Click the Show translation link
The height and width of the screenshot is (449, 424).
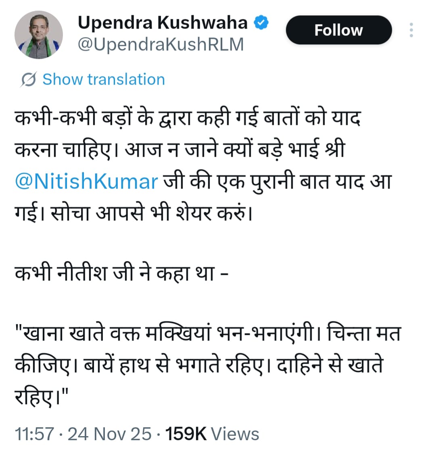(x=103, y=79)
